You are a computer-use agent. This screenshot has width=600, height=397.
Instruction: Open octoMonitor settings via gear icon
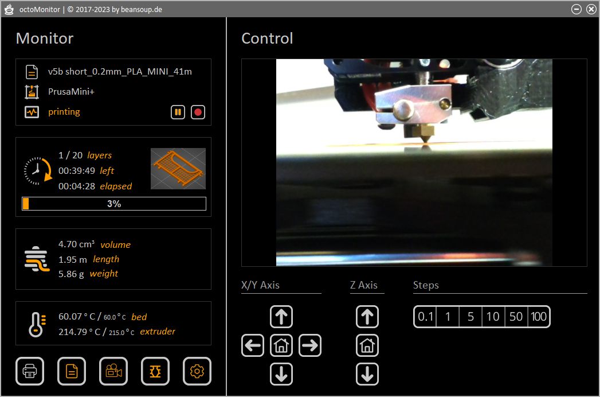pos(197,371)
